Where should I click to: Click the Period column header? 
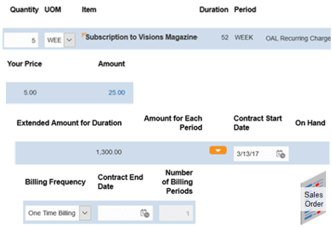pos(245,10)
